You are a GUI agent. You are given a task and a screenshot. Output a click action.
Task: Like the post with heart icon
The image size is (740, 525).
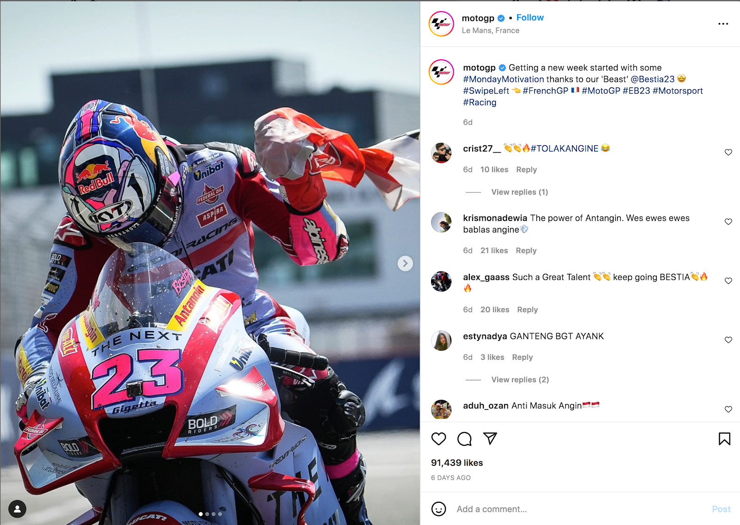pos(438,439)
